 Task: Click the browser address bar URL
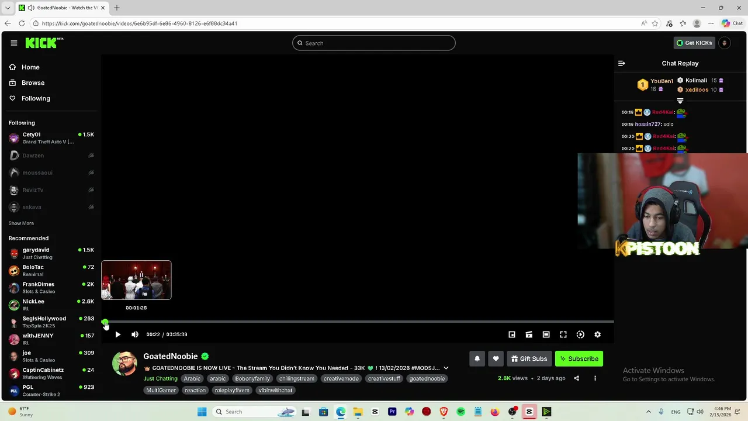(x=140, y=23)
